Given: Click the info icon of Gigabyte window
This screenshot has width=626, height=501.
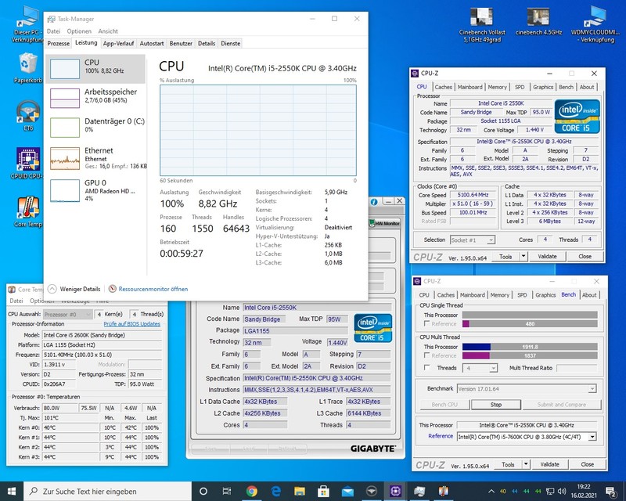Looking at the screenshot, I should pos(374,202).
